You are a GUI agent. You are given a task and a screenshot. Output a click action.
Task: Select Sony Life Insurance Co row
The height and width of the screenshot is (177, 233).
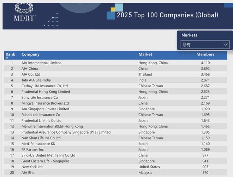pyautogui.click(x=40, y=98)
